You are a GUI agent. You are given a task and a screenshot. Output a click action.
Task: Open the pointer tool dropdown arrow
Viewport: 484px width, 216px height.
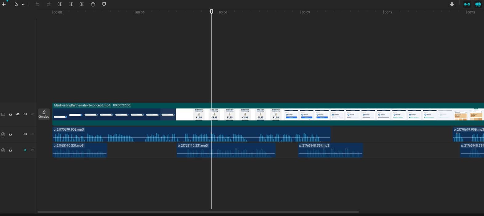(x=23, y=5)
